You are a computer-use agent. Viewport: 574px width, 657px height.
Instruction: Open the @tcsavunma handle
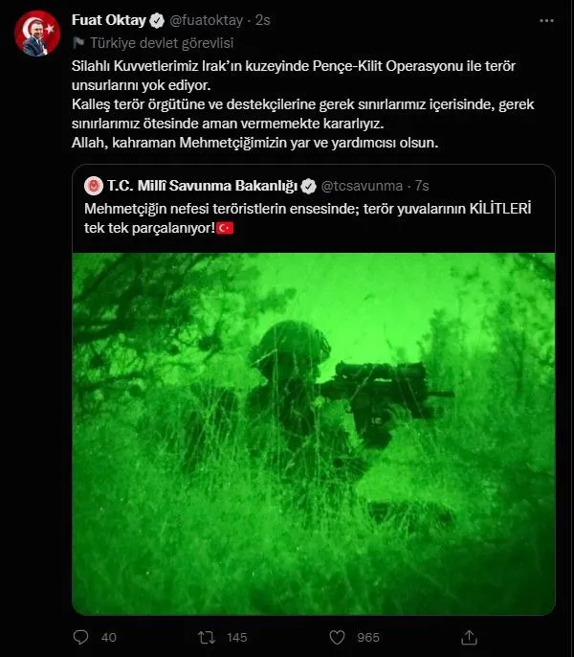click(362, 186)
